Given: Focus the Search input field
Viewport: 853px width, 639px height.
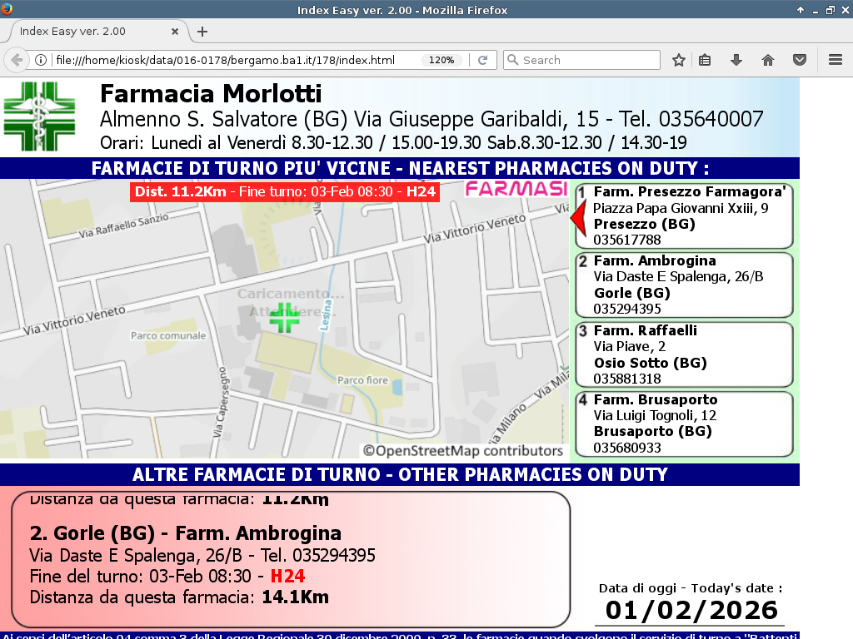Looking at the screenshot, I should [x=587, y=60].
